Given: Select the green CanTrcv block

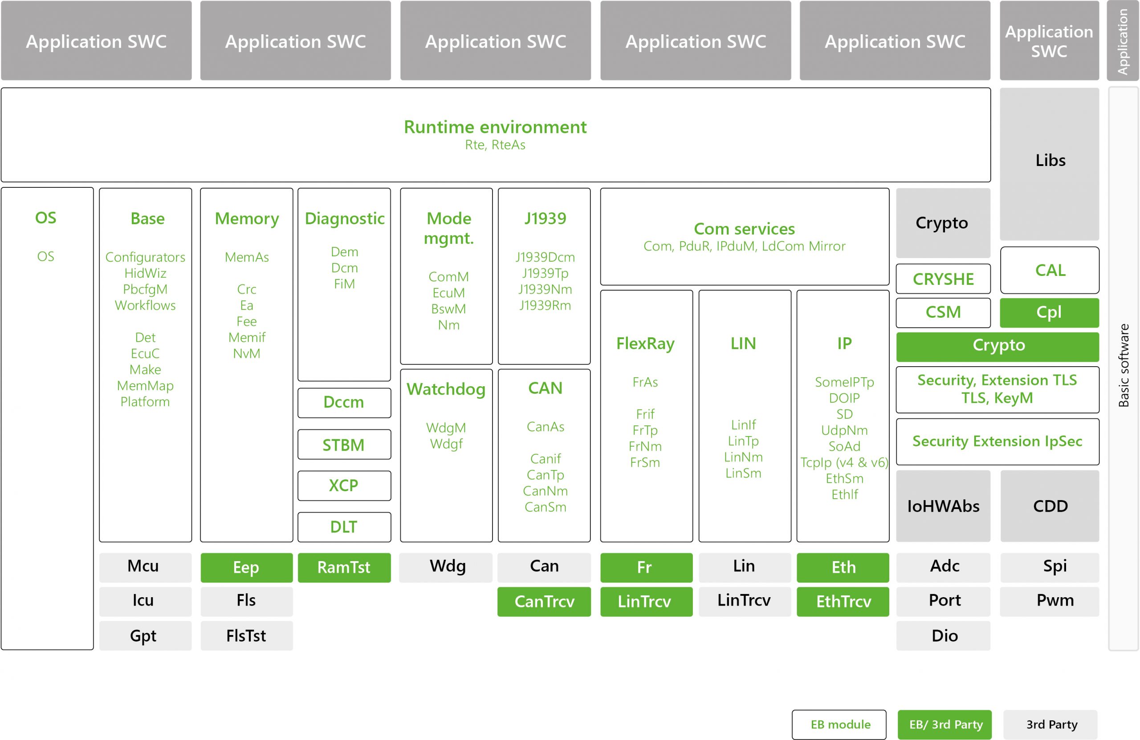Looking at the screenshot, I should [x=544, y=601].
